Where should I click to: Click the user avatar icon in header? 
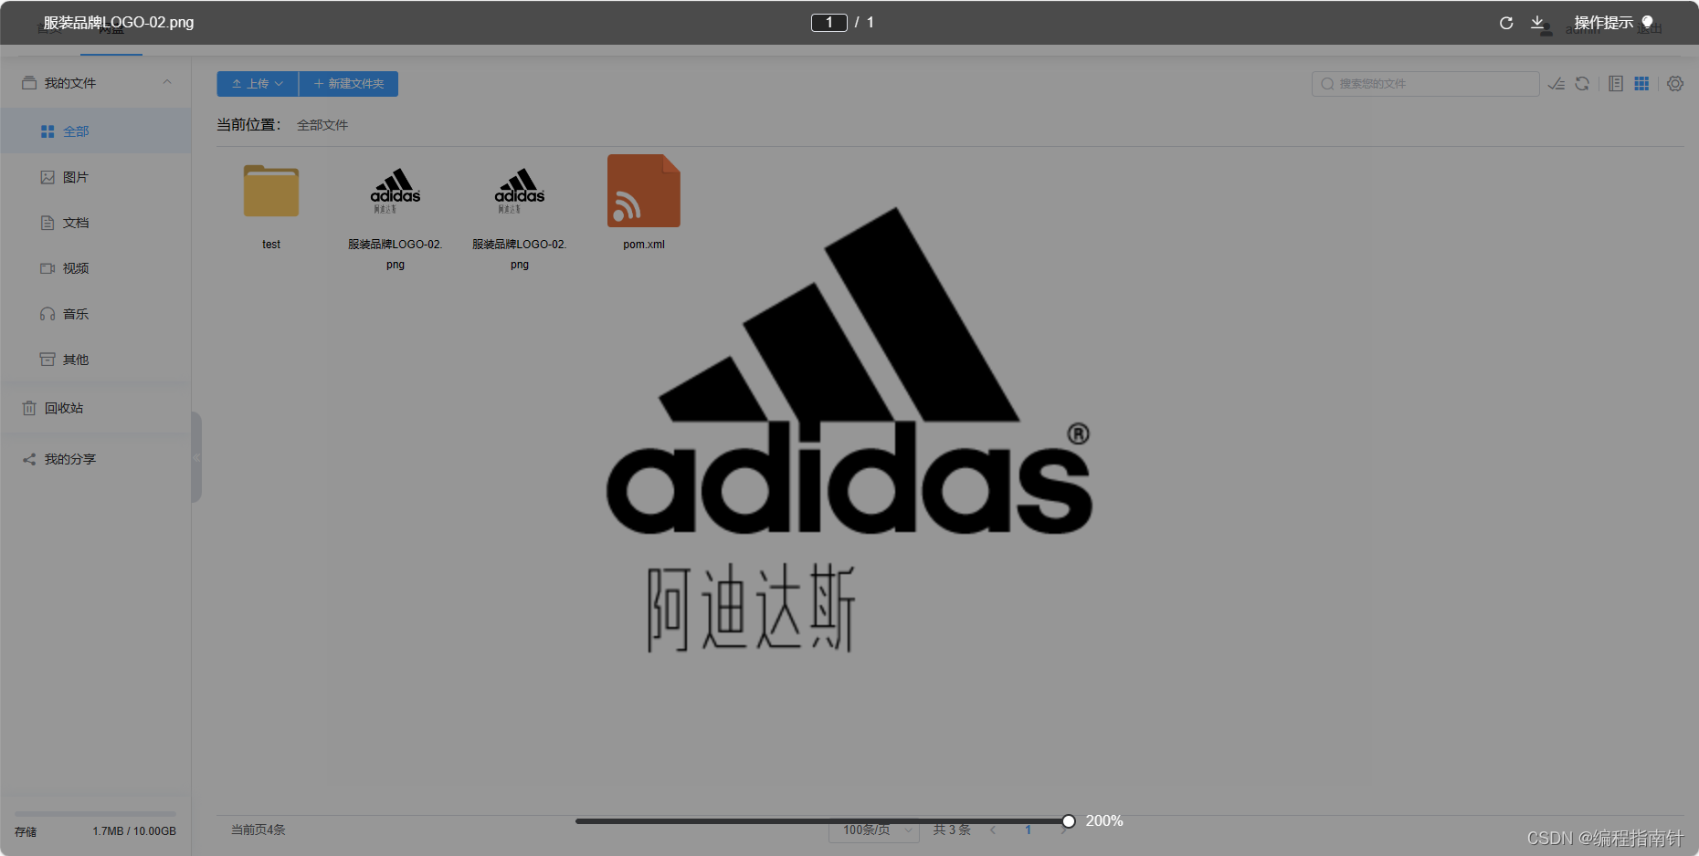point(1546,28)
